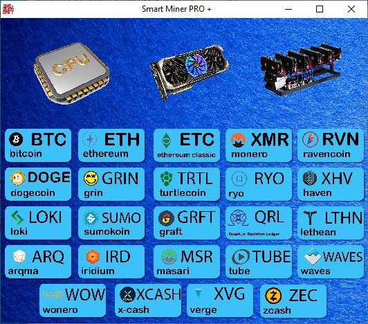The width and height of the screenshot is (368, 324).
Task: Click the Smart Miner app icon in title bar
Action: pyautogui.click(x=8, y=9)
